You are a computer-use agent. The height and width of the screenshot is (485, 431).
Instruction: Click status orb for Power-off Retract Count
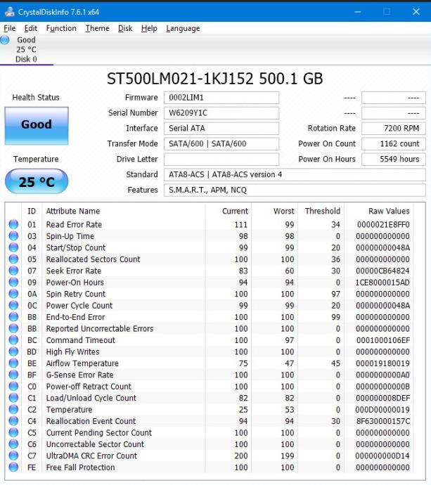tap(13, 387)
